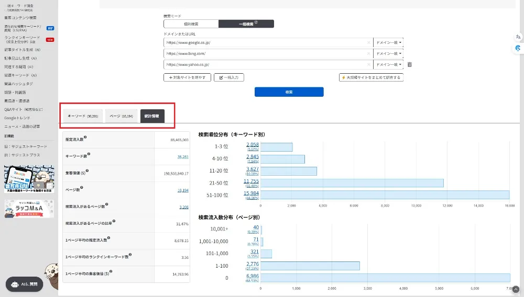Click the translate icon at the right edge

[x=518, y=37]
